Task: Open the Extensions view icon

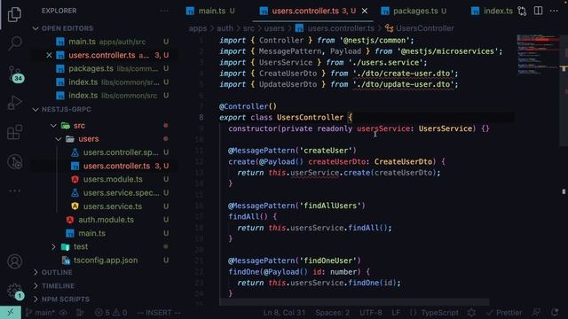Action: [14, 132]
